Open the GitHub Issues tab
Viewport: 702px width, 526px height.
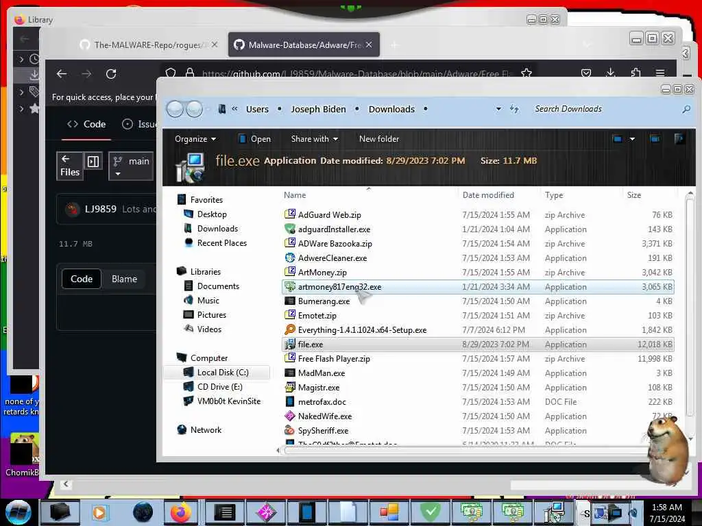[138, 125]
